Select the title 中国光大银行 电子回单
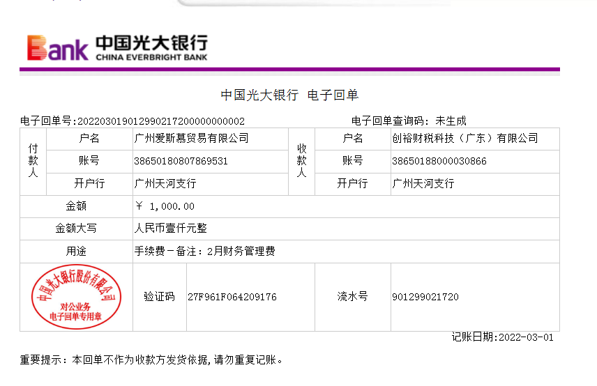The image size is (597, 386). coord(289,95)
